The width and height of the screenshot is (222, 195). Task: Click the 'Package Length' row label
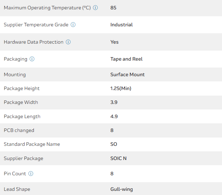(x=22, y=116)
